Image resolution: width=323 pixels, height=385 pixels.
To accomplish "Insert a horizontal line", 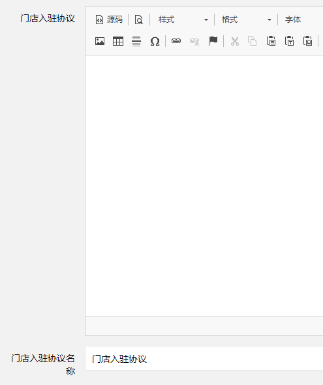I will point(136,41).
